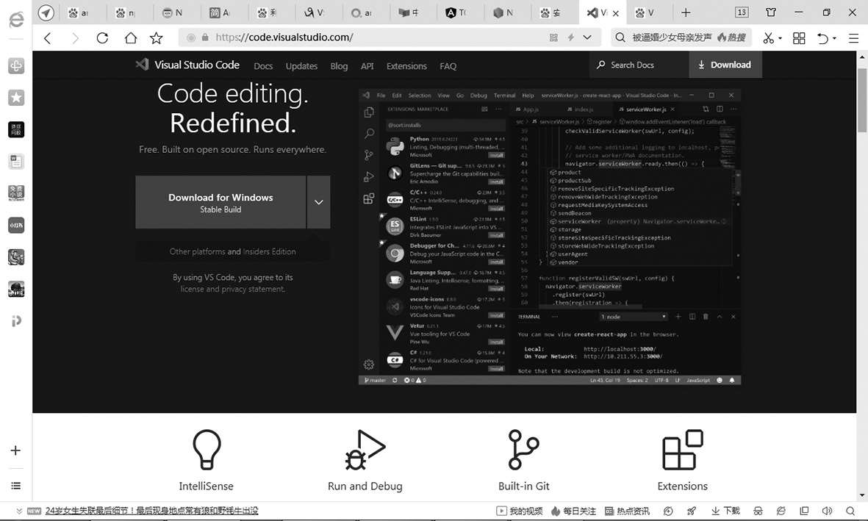The image size is (868, 521).
Task: Open the address bar history dropdown
Action: [587, 37]
